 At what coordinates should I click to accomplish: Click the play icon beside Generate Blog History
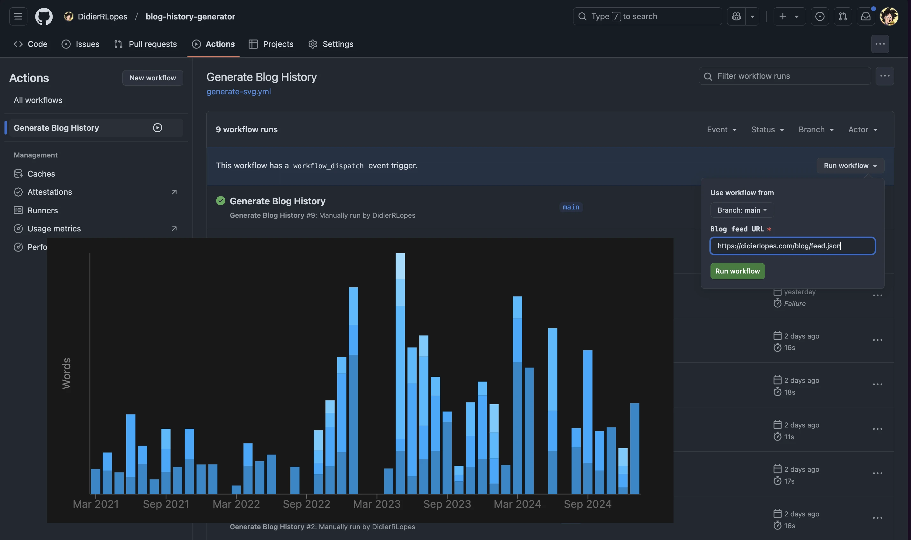[157, 128]
